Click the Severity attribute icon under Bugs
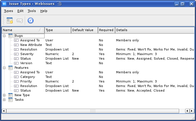 click(16, 54)
